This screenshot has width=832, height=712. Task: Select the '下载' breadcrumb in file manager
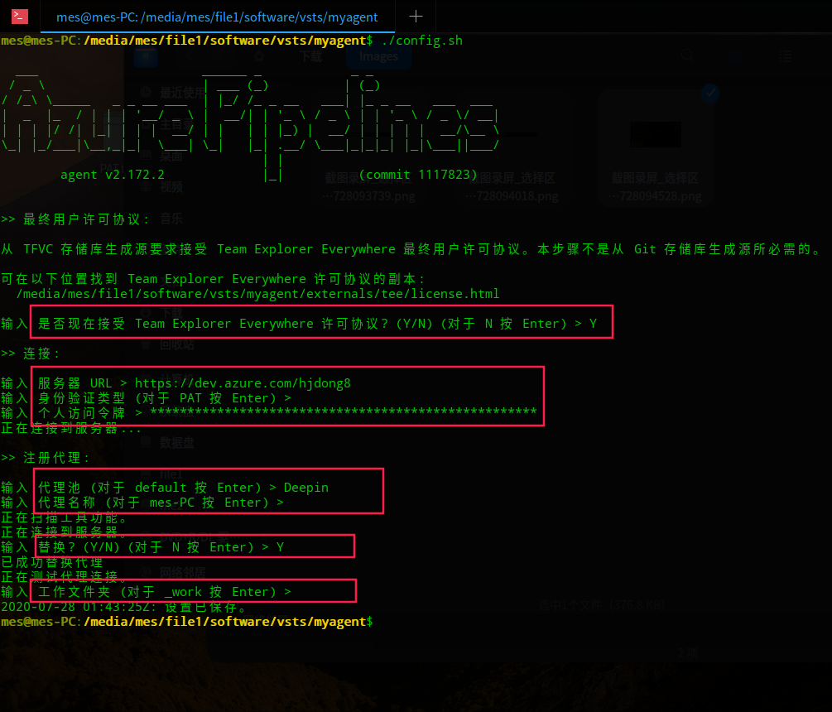click(x=310, y=56)
